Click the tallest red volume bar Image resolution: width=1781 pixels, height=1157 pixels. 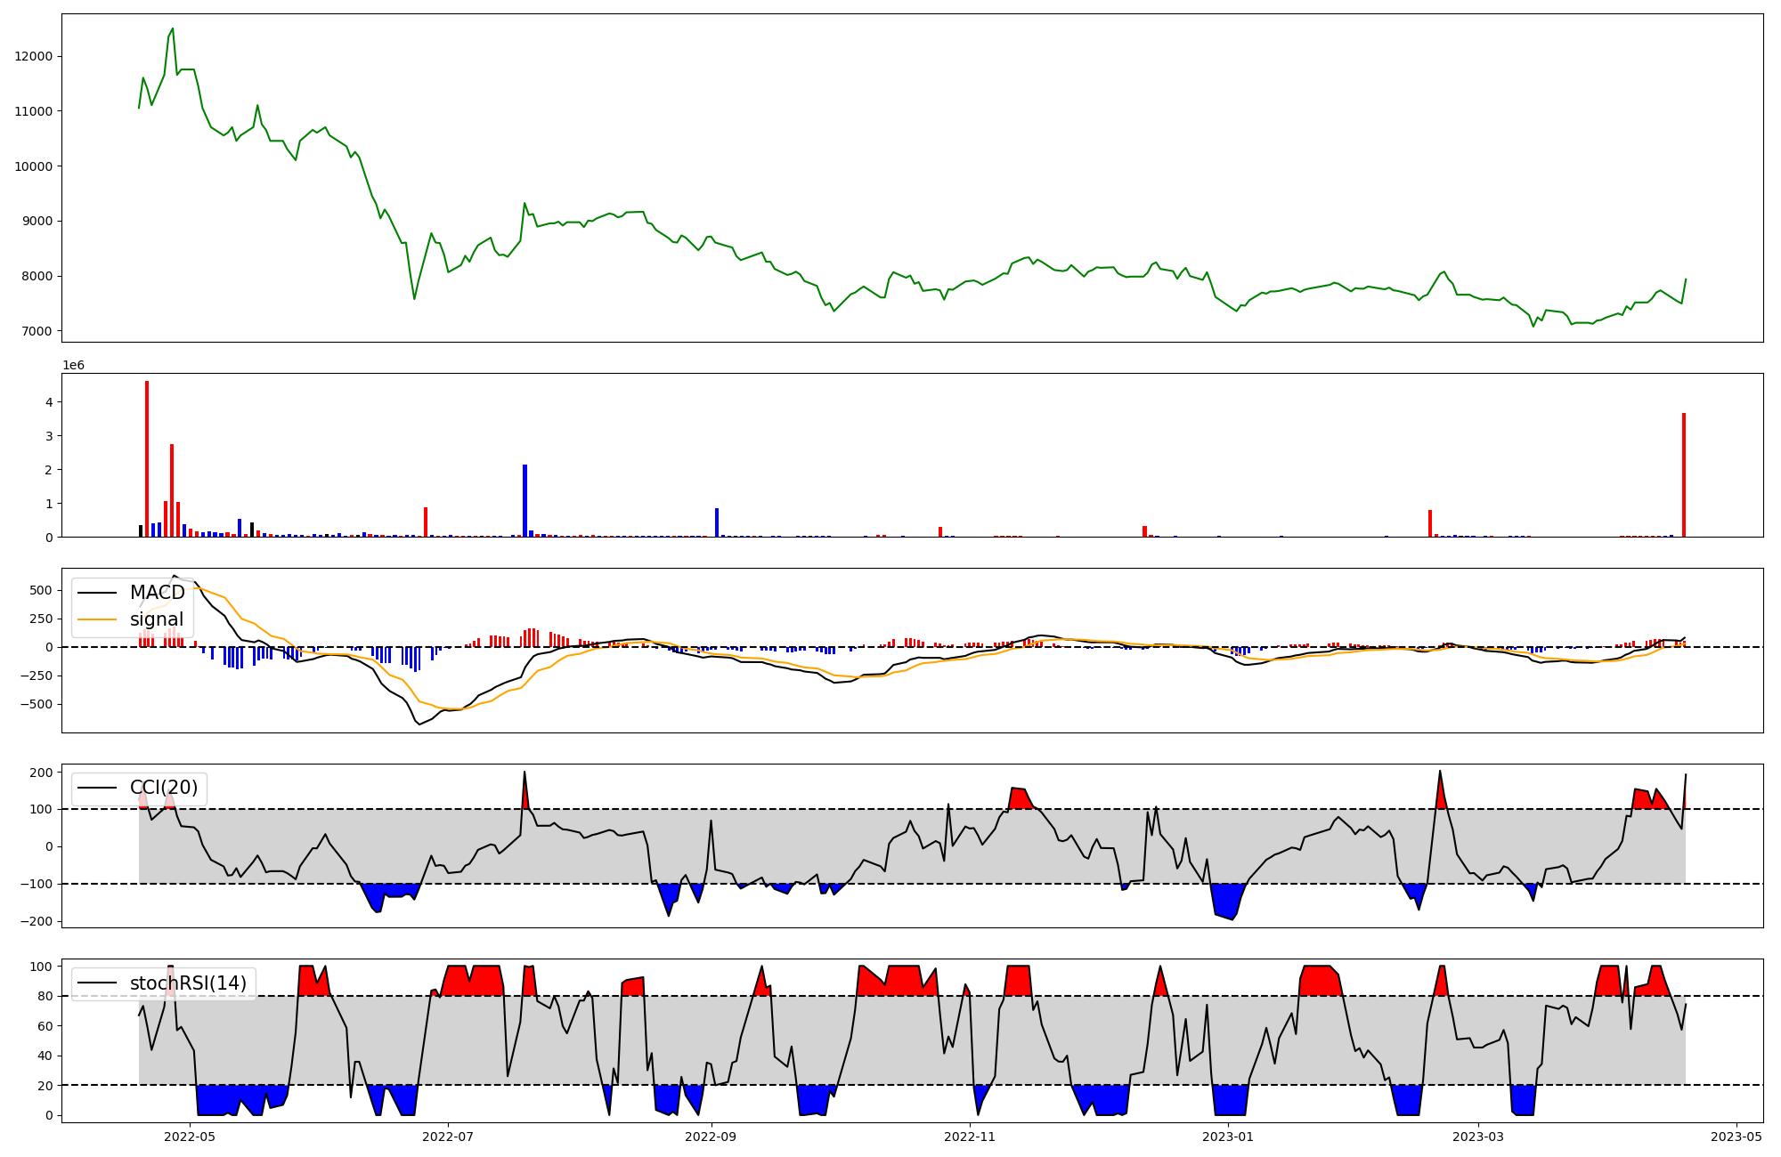coord(147,458)
